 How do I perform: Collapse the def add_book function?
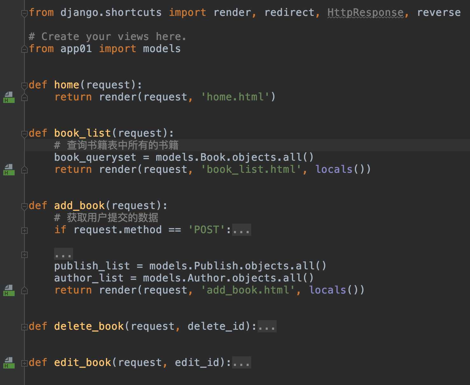(24, 206)
